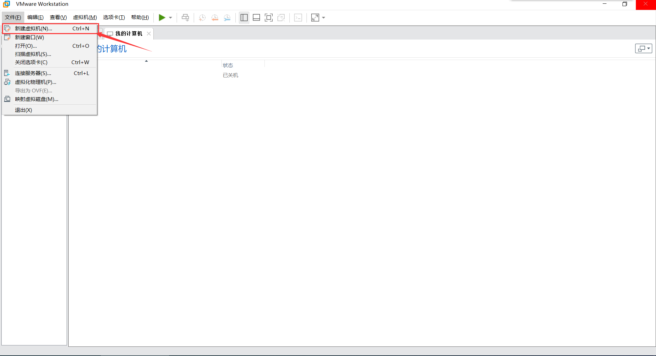Image resolution: width=656 pixels, height=356 pixels.
Task: Click the console view toolbar icon
Action: pyautogui.click(x=298, y=17)
